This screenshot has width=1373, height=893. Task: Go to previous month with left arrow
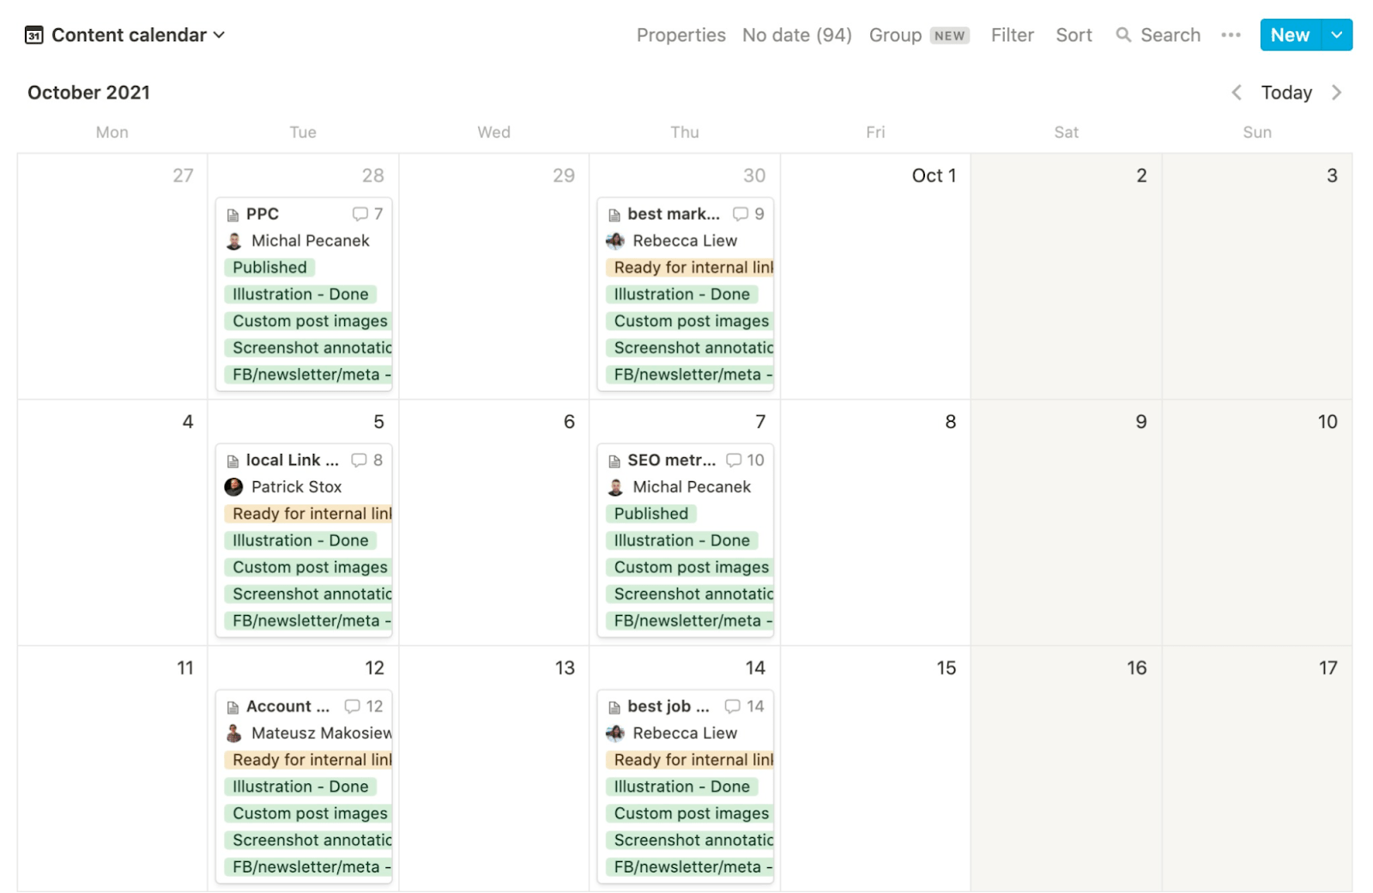pos(1236,93)
